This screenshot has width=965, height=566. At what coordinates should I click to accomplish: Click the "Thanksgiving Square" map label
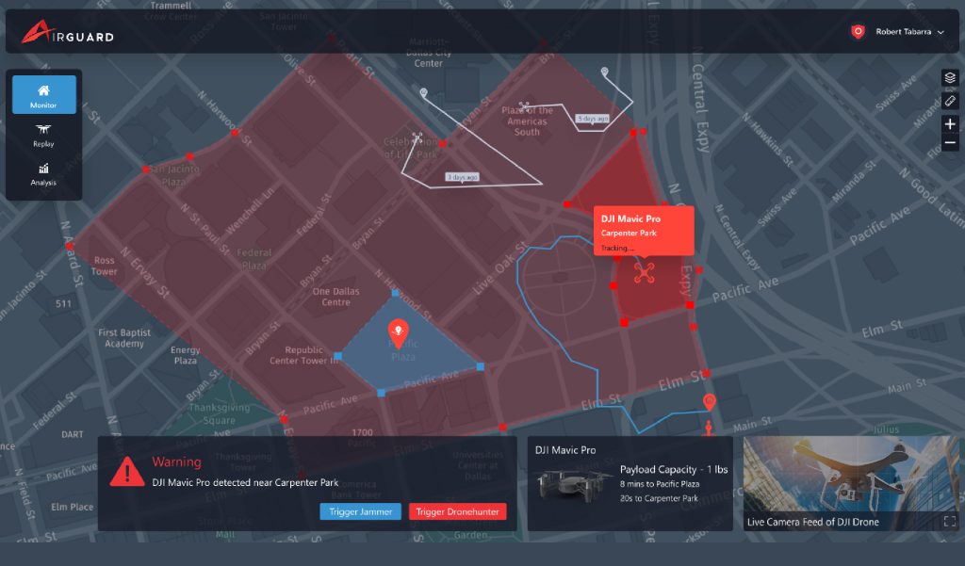219,414
